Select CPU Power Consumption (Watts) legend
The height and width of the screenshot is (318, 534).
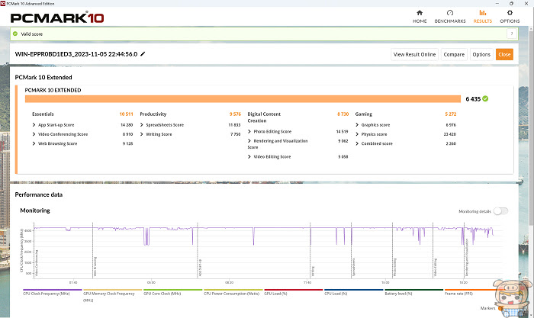[x=232, y=294]
